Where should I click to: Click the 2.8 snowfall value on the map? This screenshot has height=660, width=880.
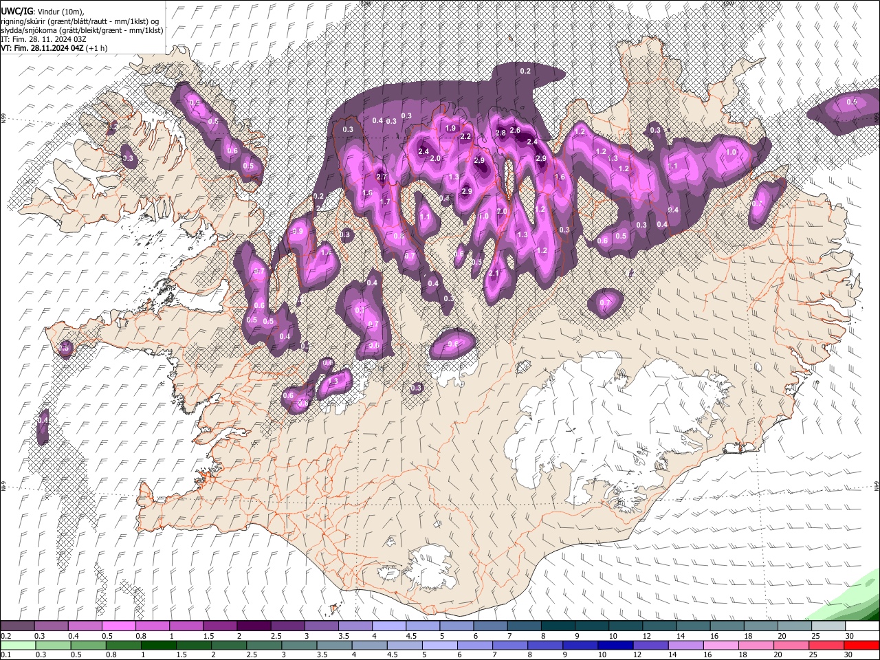(x=500, y=133)
